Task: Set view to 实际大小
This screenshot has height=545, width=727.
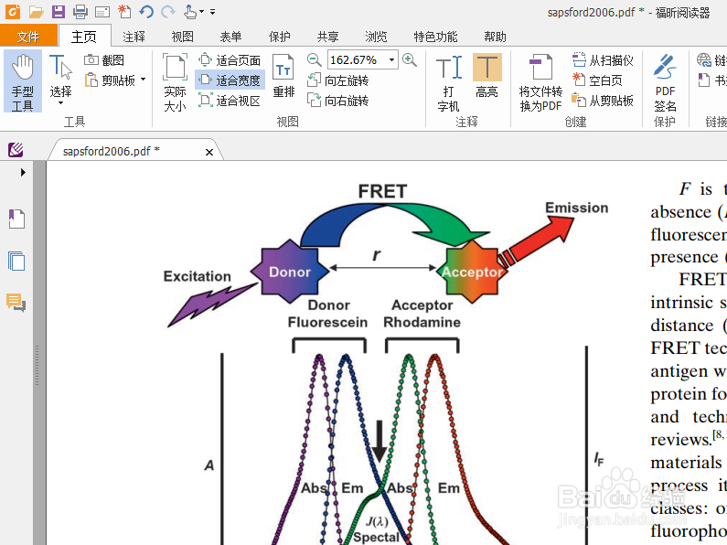Action: point(175,82)
